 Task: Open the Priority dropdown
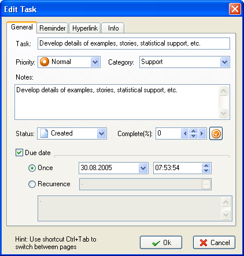[95, 62]
